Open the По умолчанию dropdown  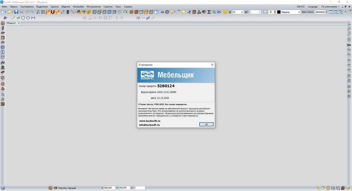(x=330, y=7)
